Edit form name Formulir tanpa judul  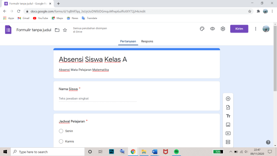pyautogui.click(x=34, y=30)
